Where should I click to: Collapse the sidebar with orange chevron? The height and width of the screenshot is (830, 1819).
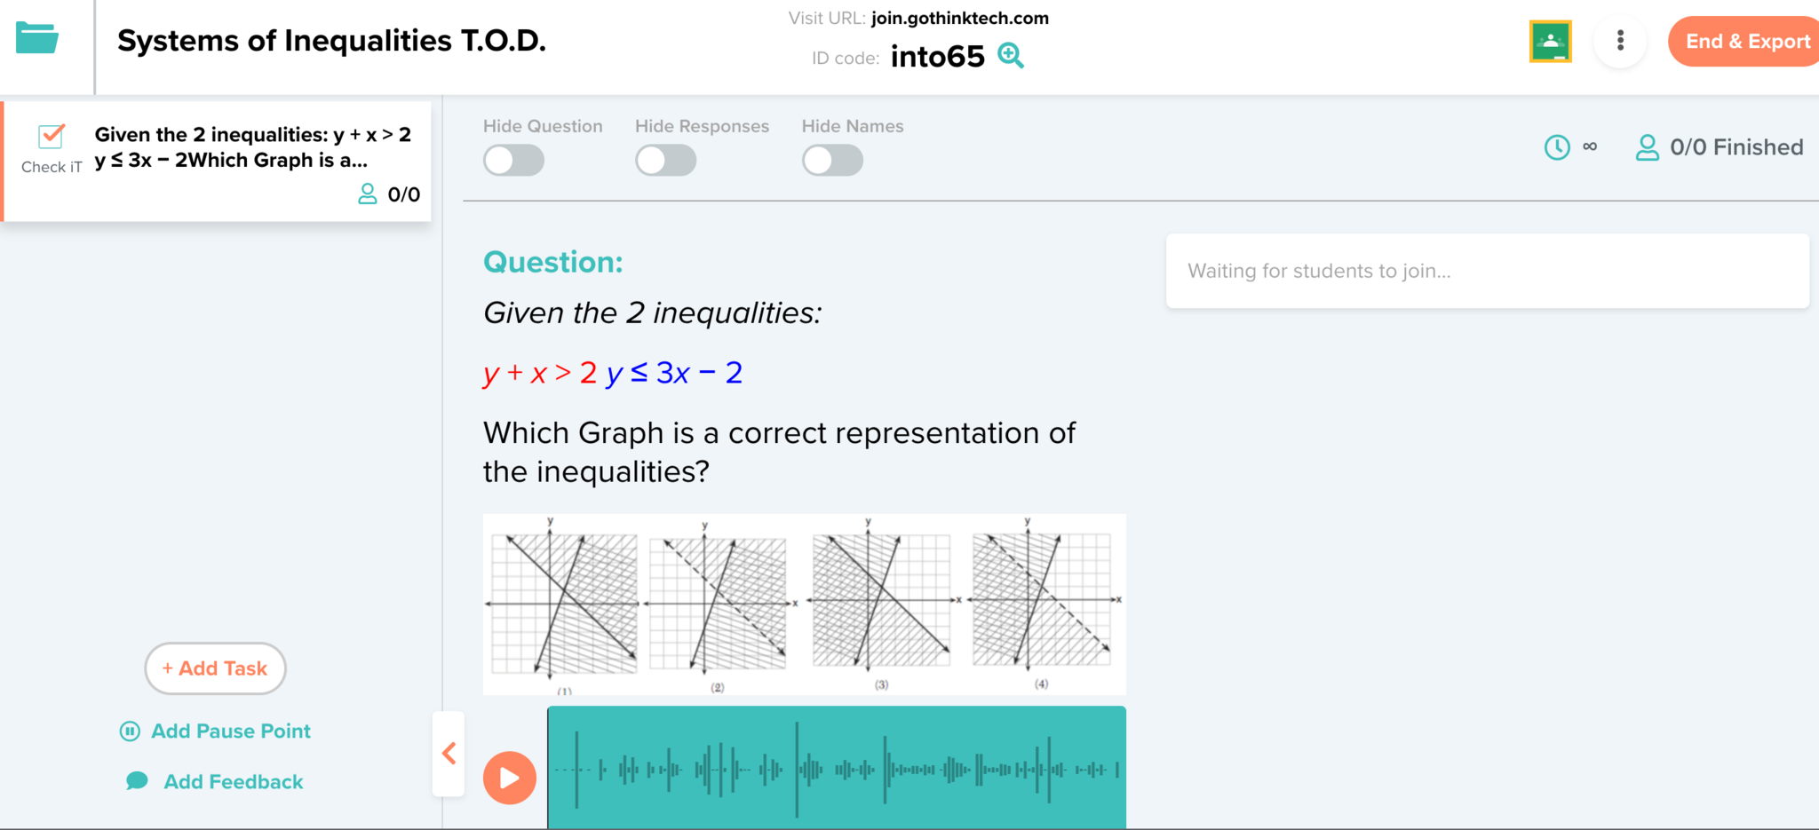(x=449, y=754)
